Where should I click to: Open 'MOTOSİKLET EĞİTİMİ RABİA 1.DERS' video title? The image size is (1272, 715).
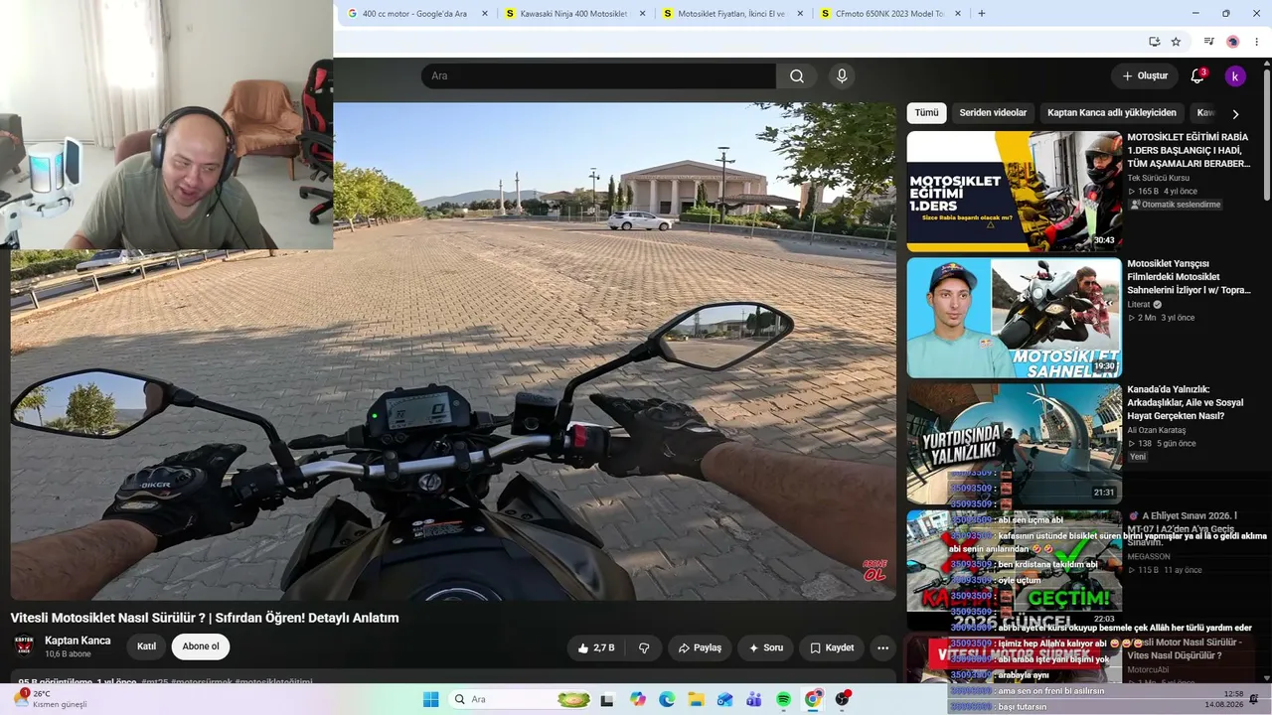tap(1190, 150)
